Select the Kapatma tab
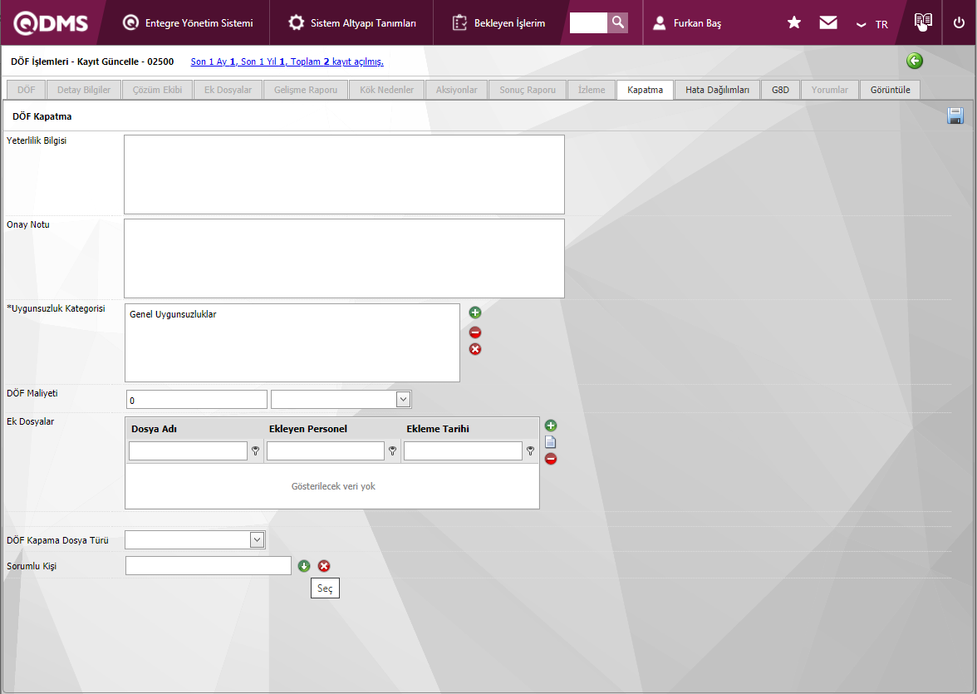The width and height of the screenshot is (977, 694). 645,90
